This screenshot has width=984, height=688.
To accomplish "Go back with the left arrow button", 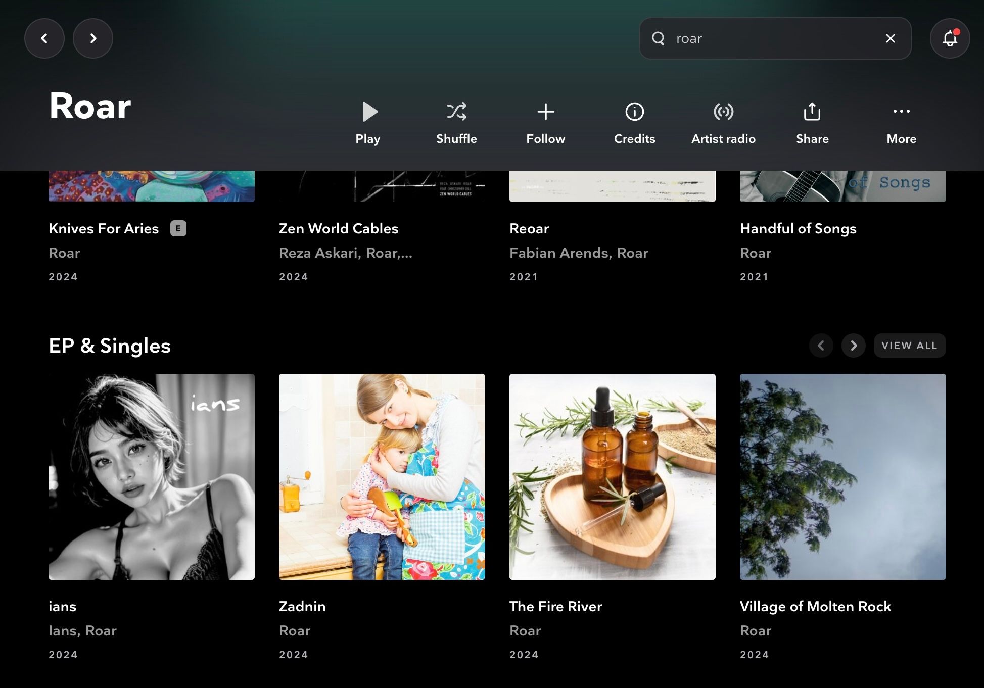I will 44,38.
